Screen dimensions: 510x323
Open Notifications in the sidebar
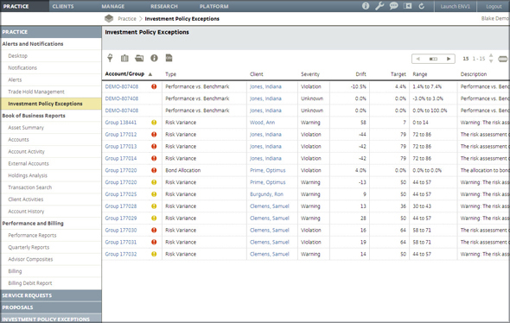[22, 68]
